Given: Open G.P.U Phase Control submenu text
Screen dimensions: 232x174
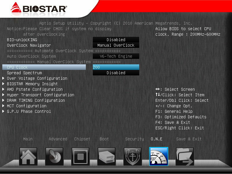Looking at the screenshot, I should click(x=29, y=111).
